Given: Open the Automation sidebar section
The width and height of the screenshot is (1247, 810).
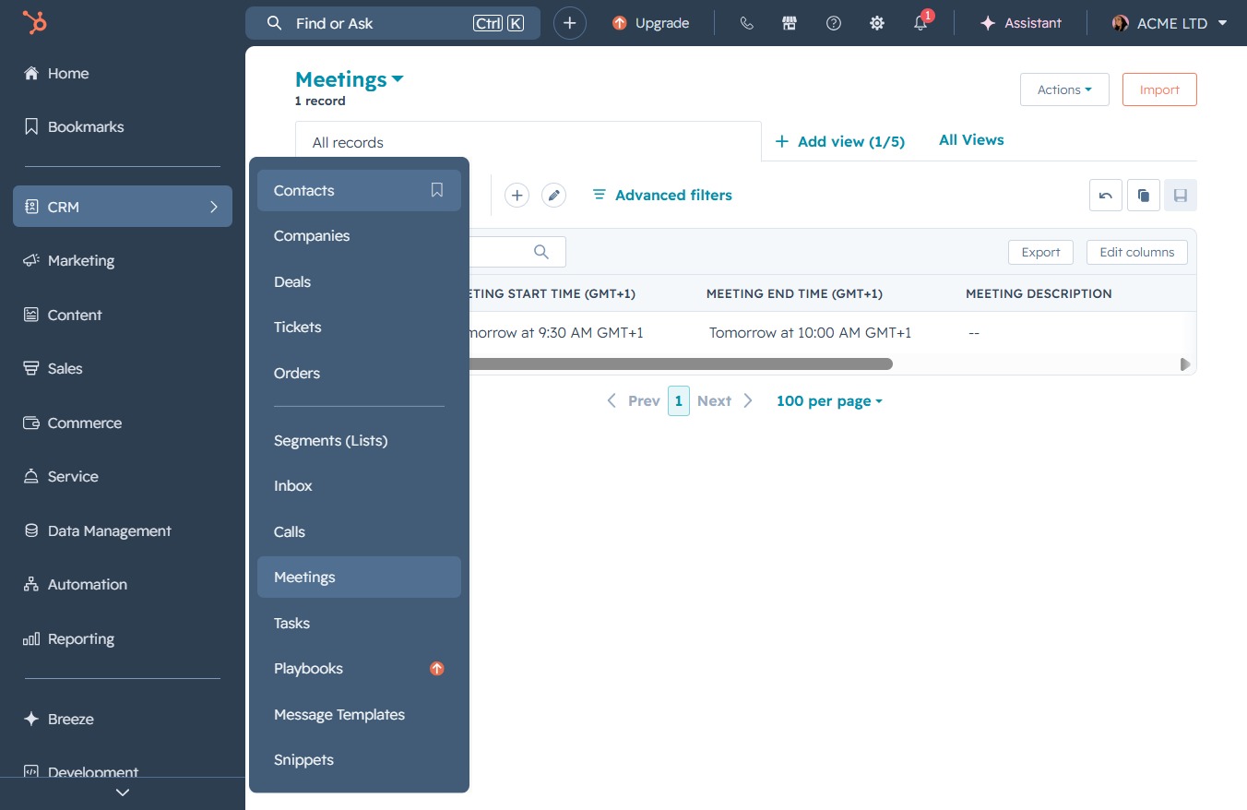Looking at the screenshot, I should 123,585.
